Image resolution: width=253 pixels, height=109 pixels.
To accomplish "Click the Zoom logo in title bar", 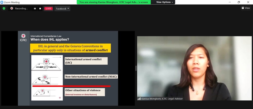I will 2,2.
